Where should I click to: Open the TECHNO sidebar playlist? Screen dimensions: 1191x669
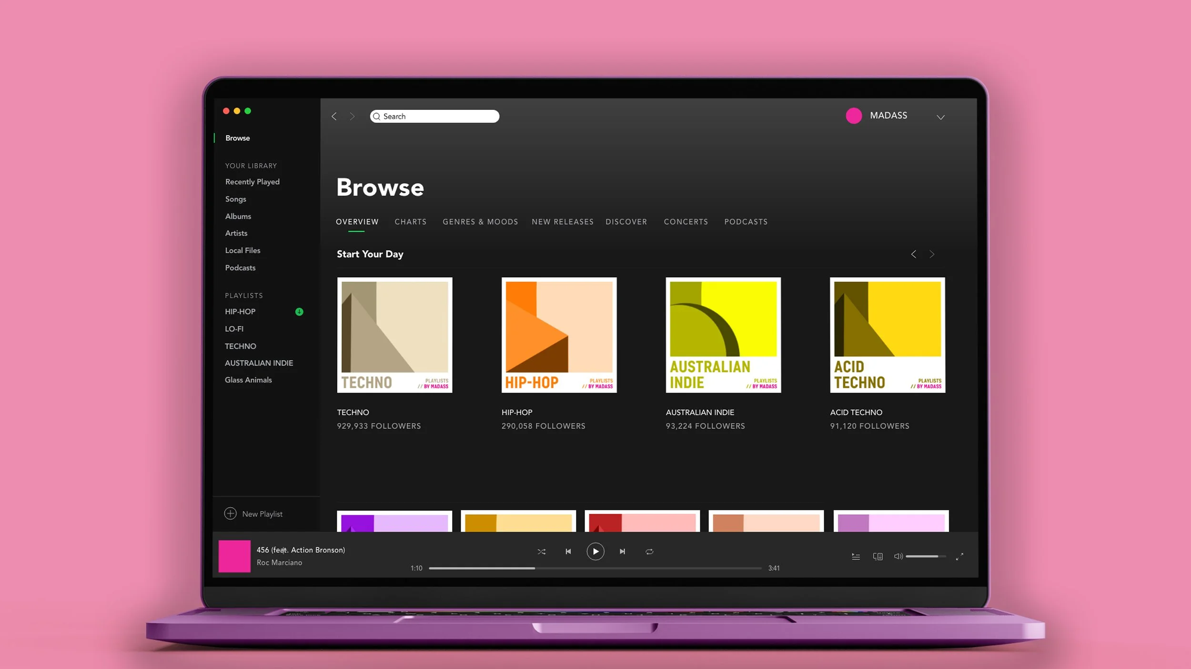click(240, 346)
